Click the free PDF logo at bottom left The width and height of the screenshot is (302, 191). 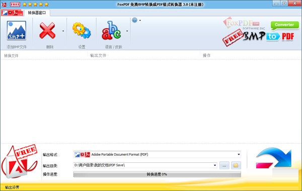tap(20, 162)
